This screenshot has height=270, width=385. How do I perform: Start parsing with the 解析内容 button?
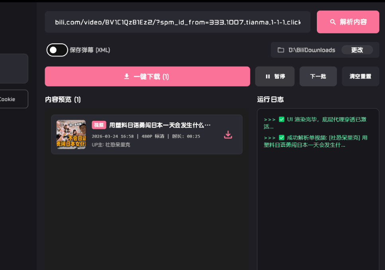[x=348, y=22]
